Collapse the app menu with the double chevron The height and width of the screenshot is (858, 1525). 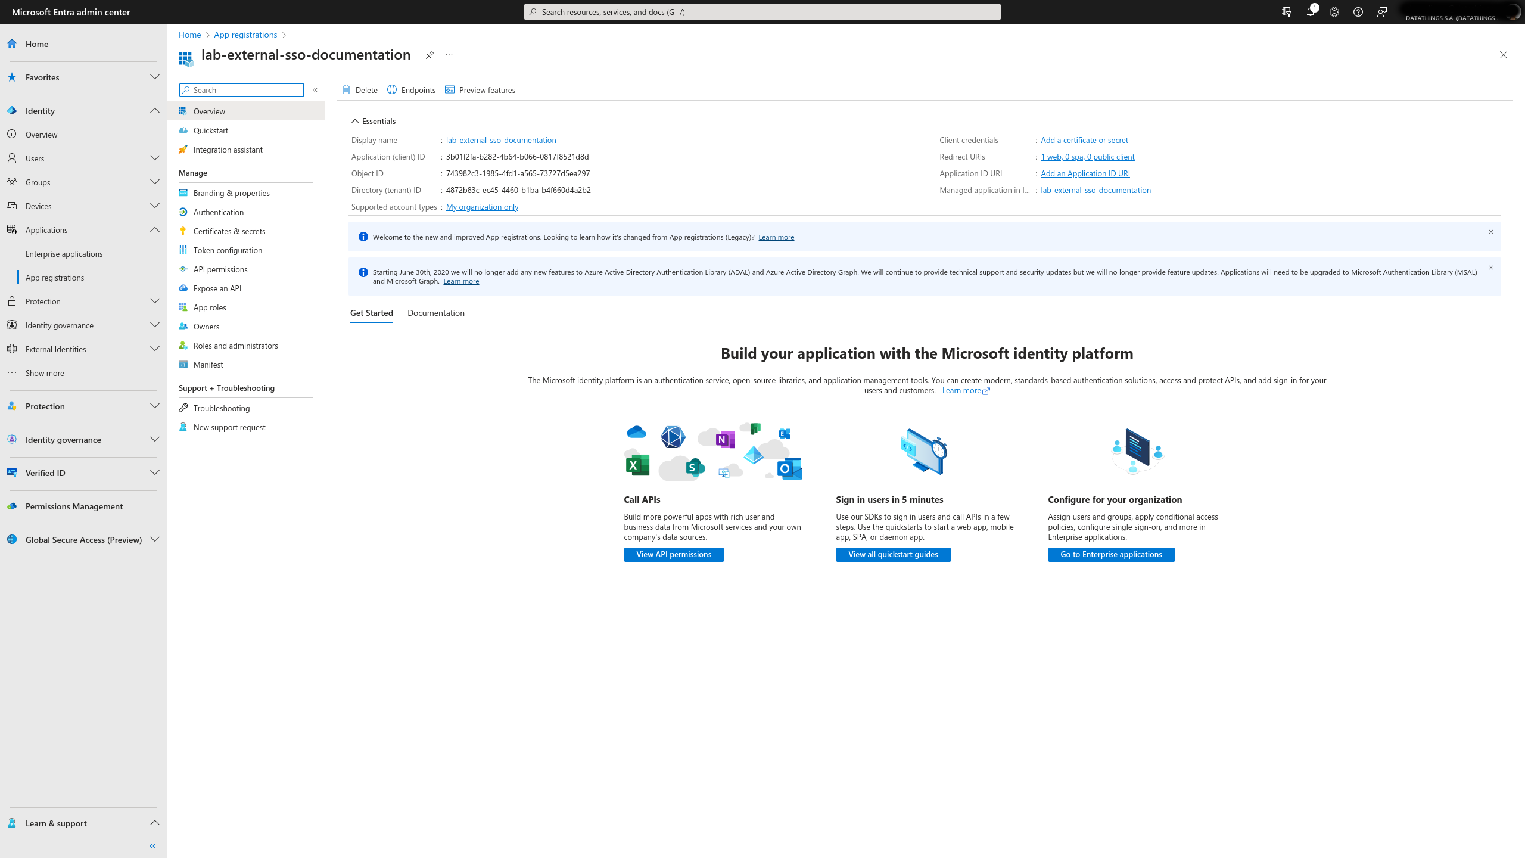pos(315,90)
